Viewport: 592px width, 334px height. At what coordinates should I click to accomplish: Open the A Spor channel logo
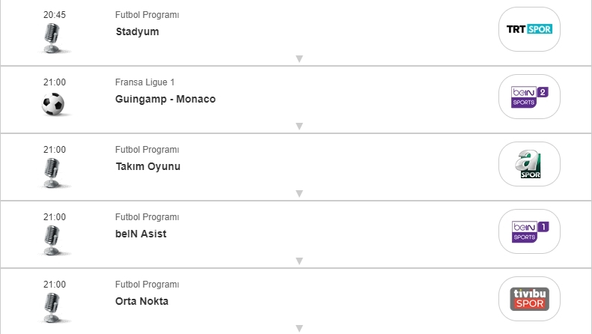point(529,164)
